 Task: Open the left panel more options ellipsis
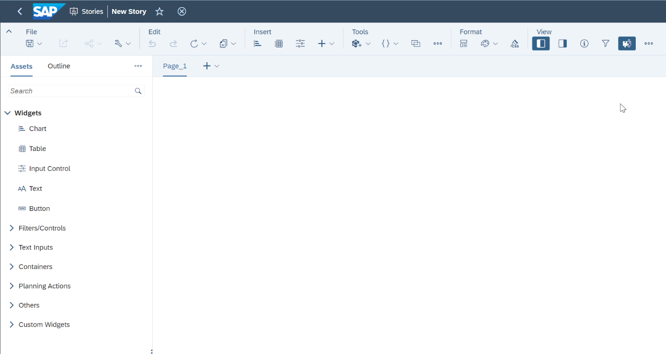tap(138, 66)
